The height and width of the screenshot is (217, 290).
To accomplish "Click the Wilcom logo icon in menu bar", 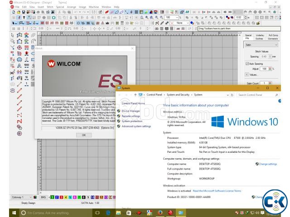I will [12, 7].
